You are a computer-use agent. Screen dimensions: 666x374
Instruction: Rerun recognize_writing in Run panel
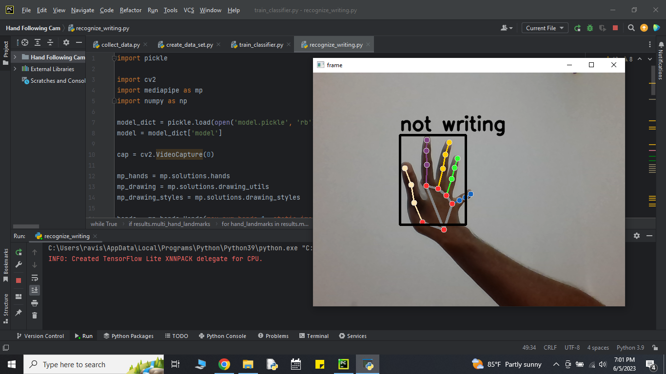(x=19, y=252)
